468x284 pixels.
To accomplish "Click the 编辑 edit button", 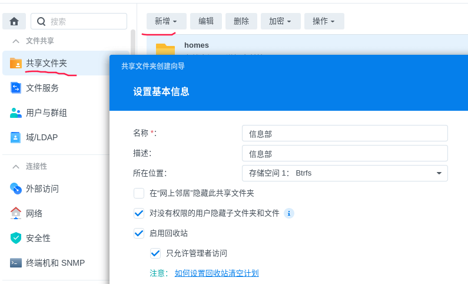I will click(206, 21).
